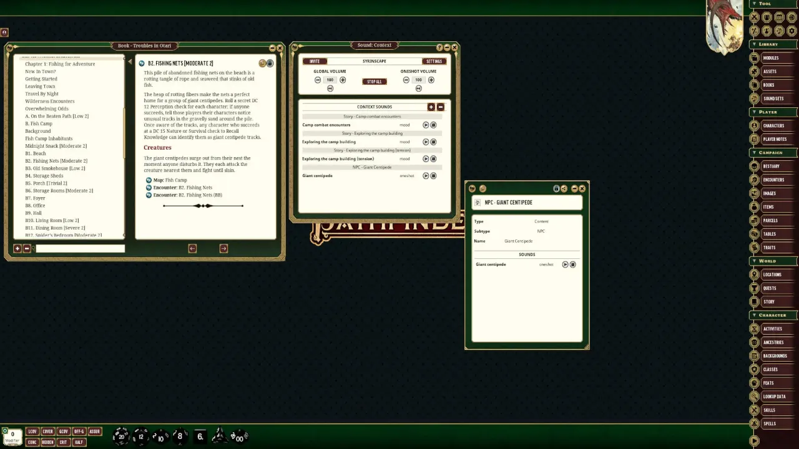Open Encounter: B2. Fishing Nets (BB) link
Screen dimensions: 799x449
tap(187, 195)
